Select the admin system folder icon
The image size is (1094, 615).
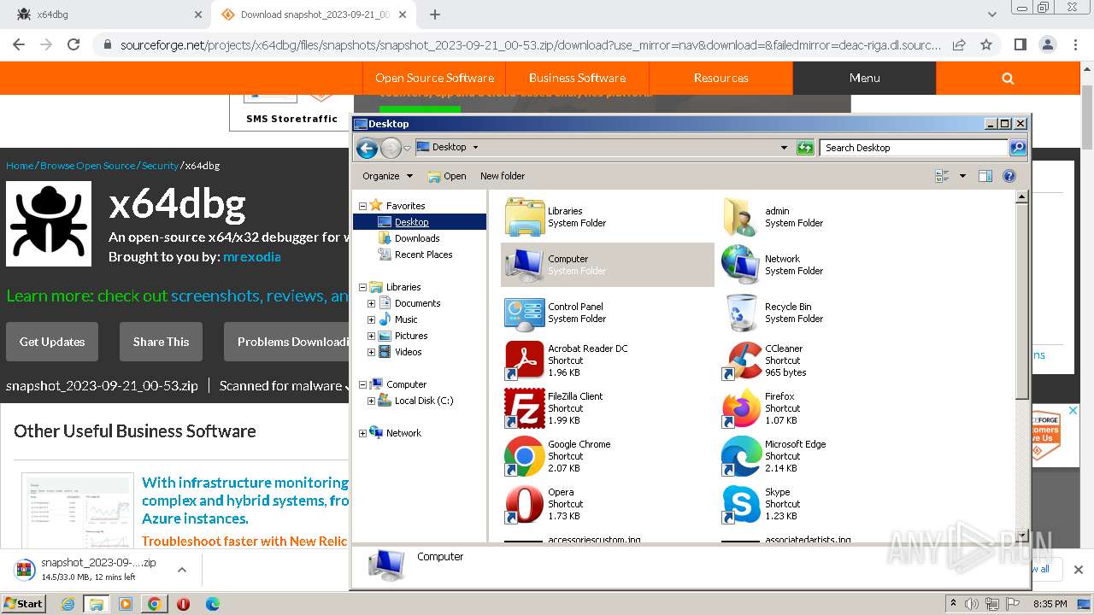741,217
